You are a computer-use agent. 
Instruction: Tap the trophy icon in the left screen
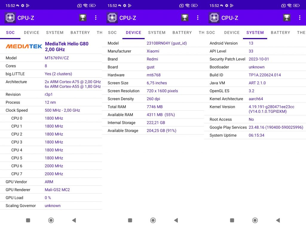(x=83, y=18)
